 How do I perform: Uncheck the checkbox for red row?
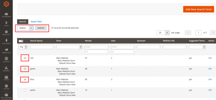tap(25, 58)
